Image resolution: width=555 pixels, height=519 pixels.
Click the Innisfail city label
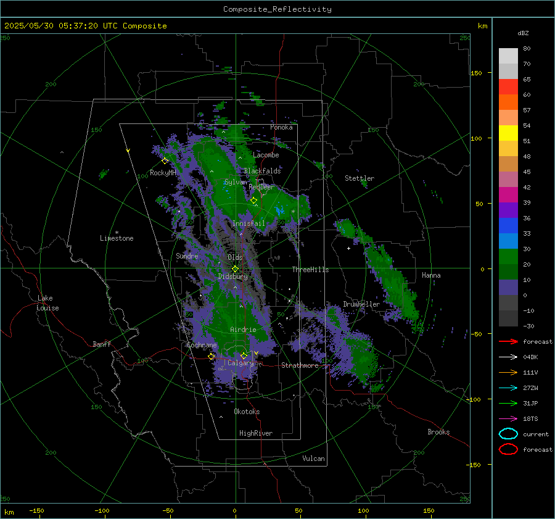(x=249, y=223)
